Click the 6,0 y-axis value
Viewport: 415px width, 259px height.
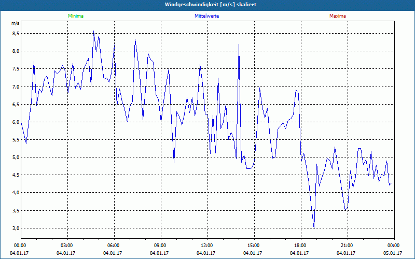(x=16, y=122)
